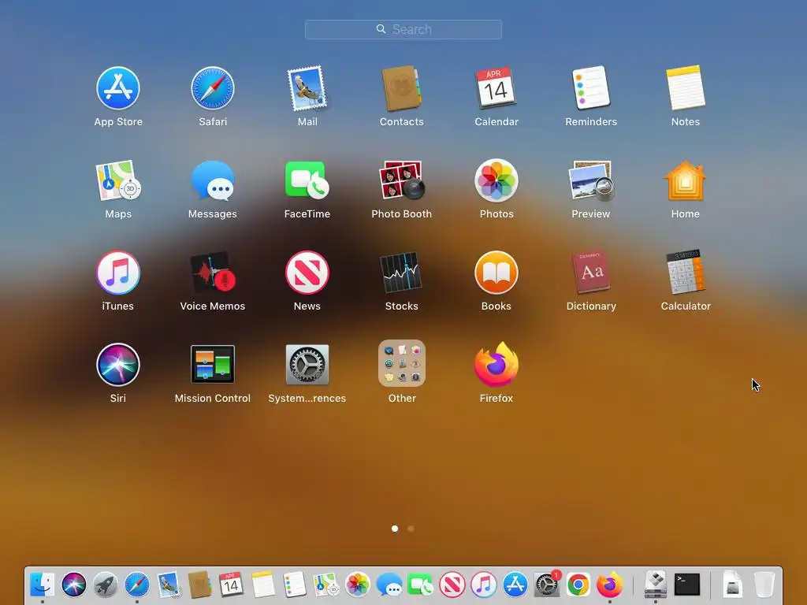Open the Home app

click(x=686, y=180)
